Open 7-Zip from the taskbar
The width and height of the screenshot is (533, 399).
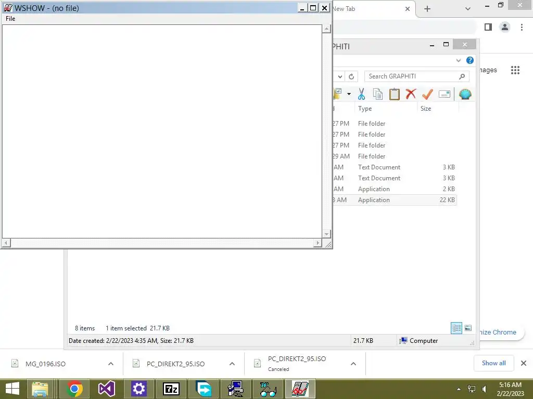[171, 389]
